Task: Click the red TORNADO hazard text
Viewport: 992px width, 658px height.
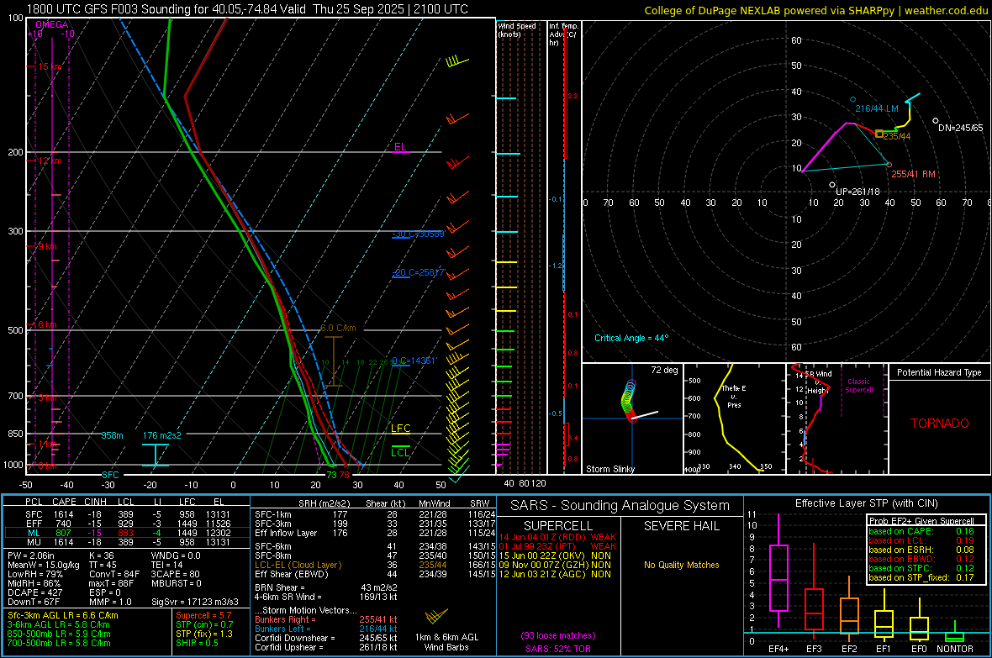Action: [940, 424]
